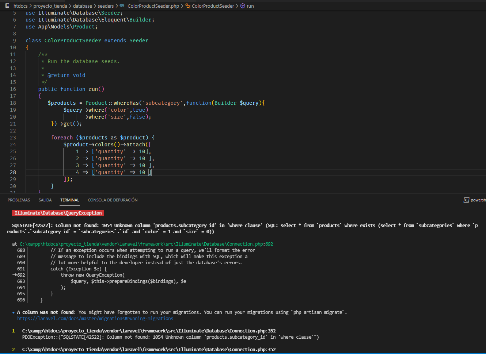Click the 'class ColorProductSeeder extends Seeder' line
Image resolution: width=486 pixels, height=354 pixels.
[87, 41]
